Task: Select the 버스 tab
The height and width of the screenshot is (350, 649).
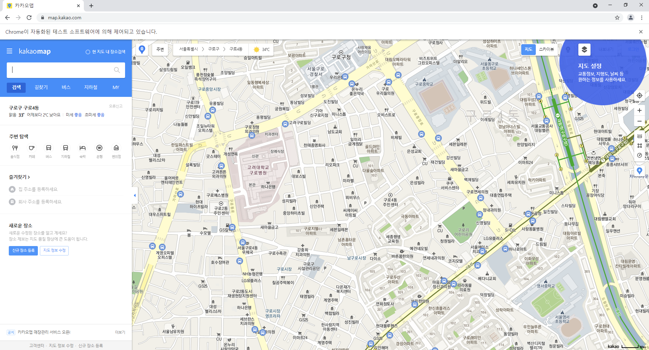Action: pos(66,87)
